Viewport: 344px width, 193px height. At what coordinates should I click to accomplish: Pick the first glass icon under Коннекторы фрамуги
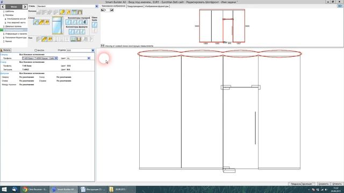click(x=71, y=32)
